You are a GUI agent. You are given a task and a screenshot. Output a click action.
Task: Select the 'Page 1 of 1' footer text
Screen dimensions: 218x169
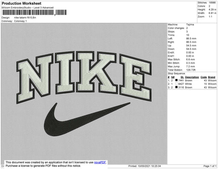[x=210, y=166]
